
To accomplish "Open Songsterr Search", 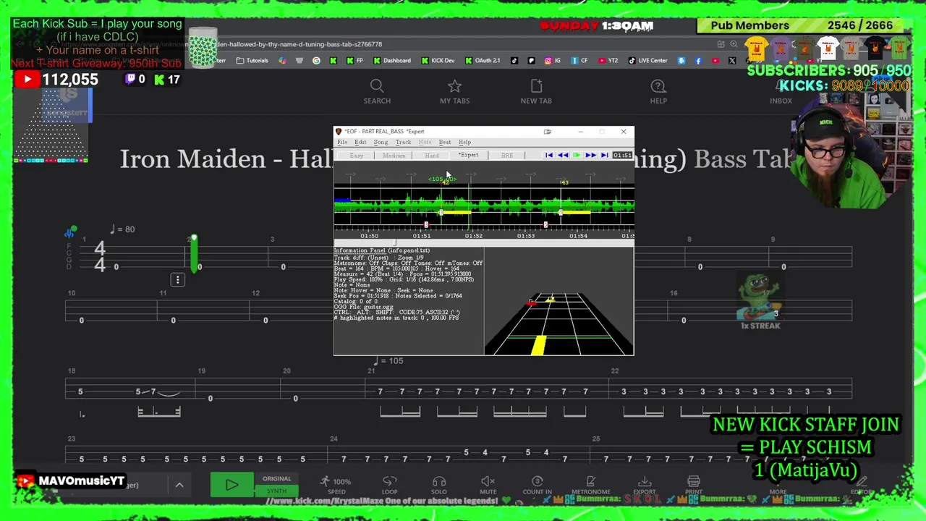I will click(x=377, y=92).
